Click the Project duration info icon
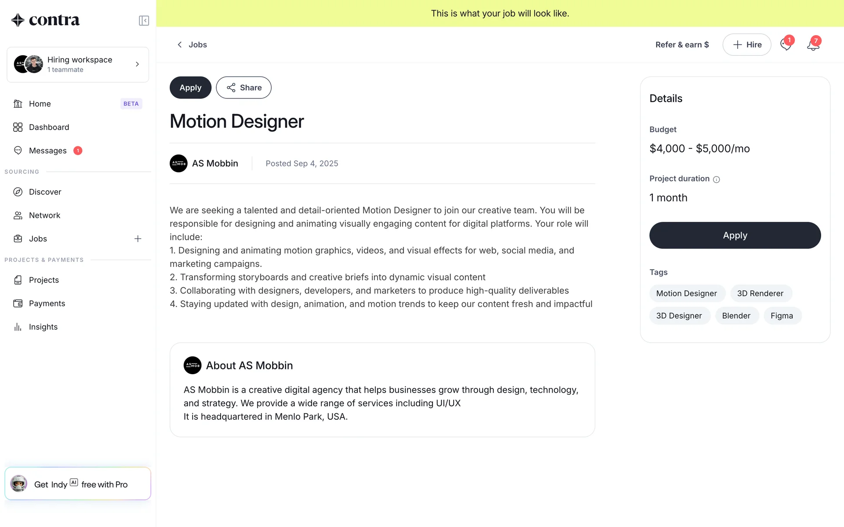Viewport: 844px width, 527px height. point(717,179)
